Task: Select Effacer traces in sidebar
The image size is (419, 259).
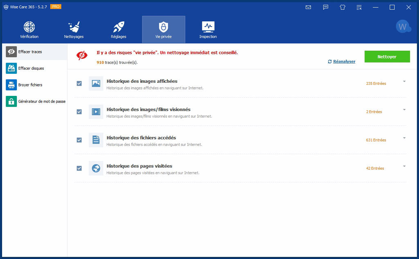Action: point(35,52)
